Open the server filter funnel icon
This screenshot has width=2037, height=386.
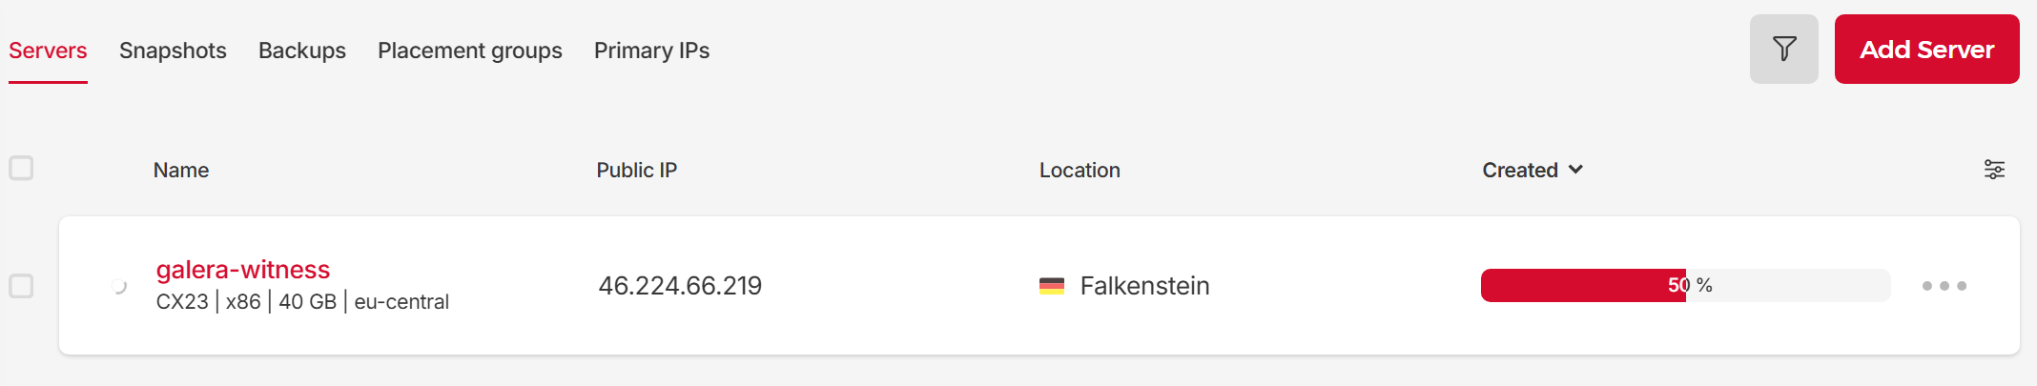[1783, 49]
